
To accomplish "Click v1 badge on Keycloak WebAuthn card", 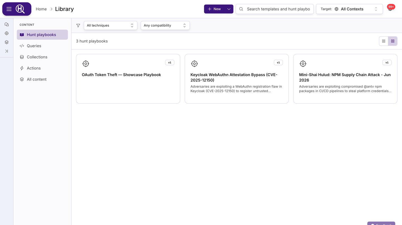I will (x=278, y=63).
